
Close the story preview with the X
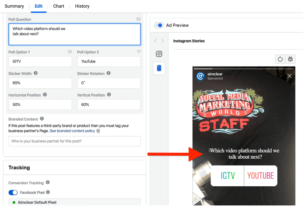coord(289,76)
